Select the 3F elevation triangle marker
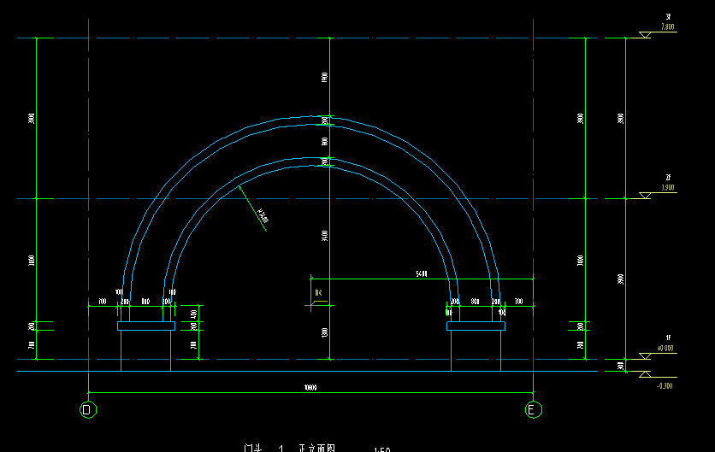The width and height of the screenshot is (715, 452). (645, 35)
